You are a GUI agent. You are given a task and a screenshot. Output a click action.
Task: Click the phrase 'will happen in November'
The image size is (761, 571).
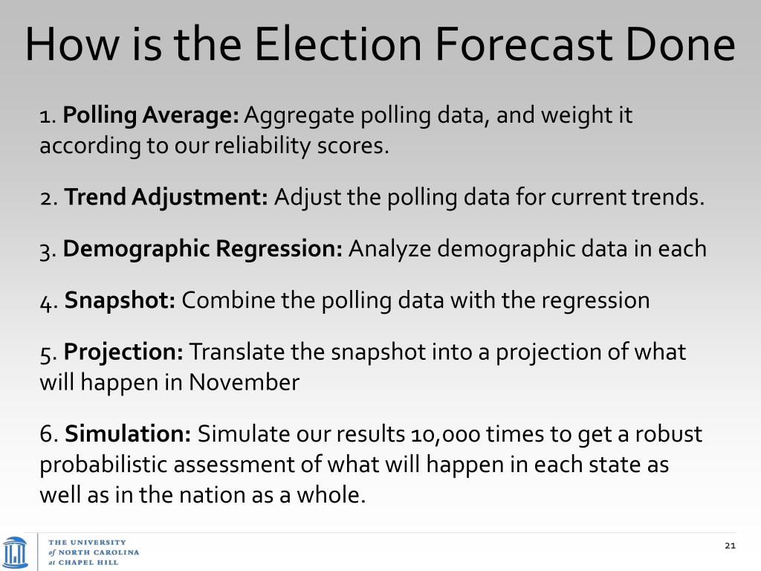169,382
